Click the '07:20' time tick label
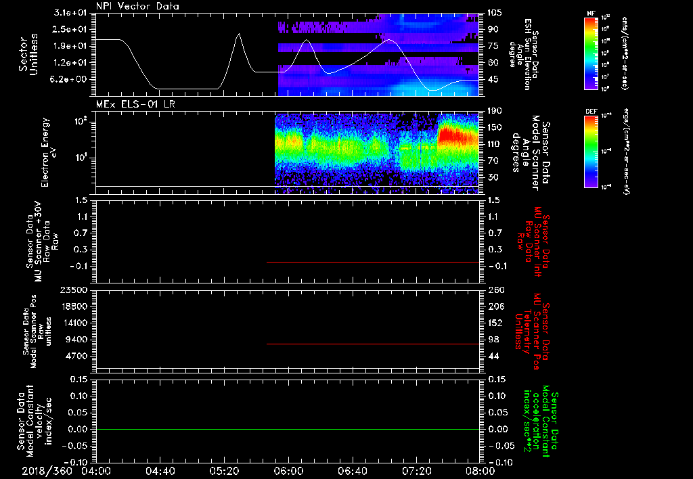 tap(416, 471)
